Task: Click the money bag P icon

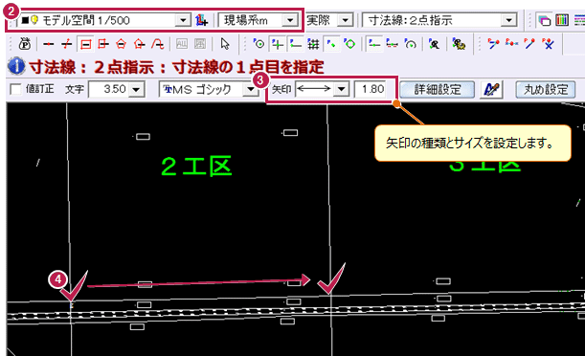Action: tap(25, 44)
